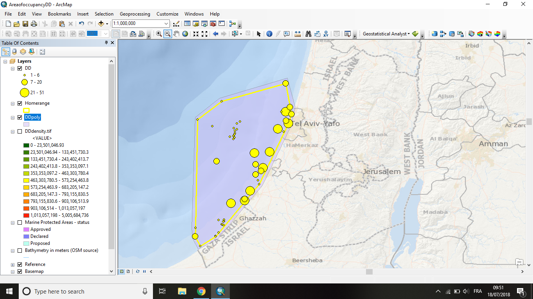Check the Marine Protected Areas layer
This screenshot has height=299, width=533.
coord(20,222)
